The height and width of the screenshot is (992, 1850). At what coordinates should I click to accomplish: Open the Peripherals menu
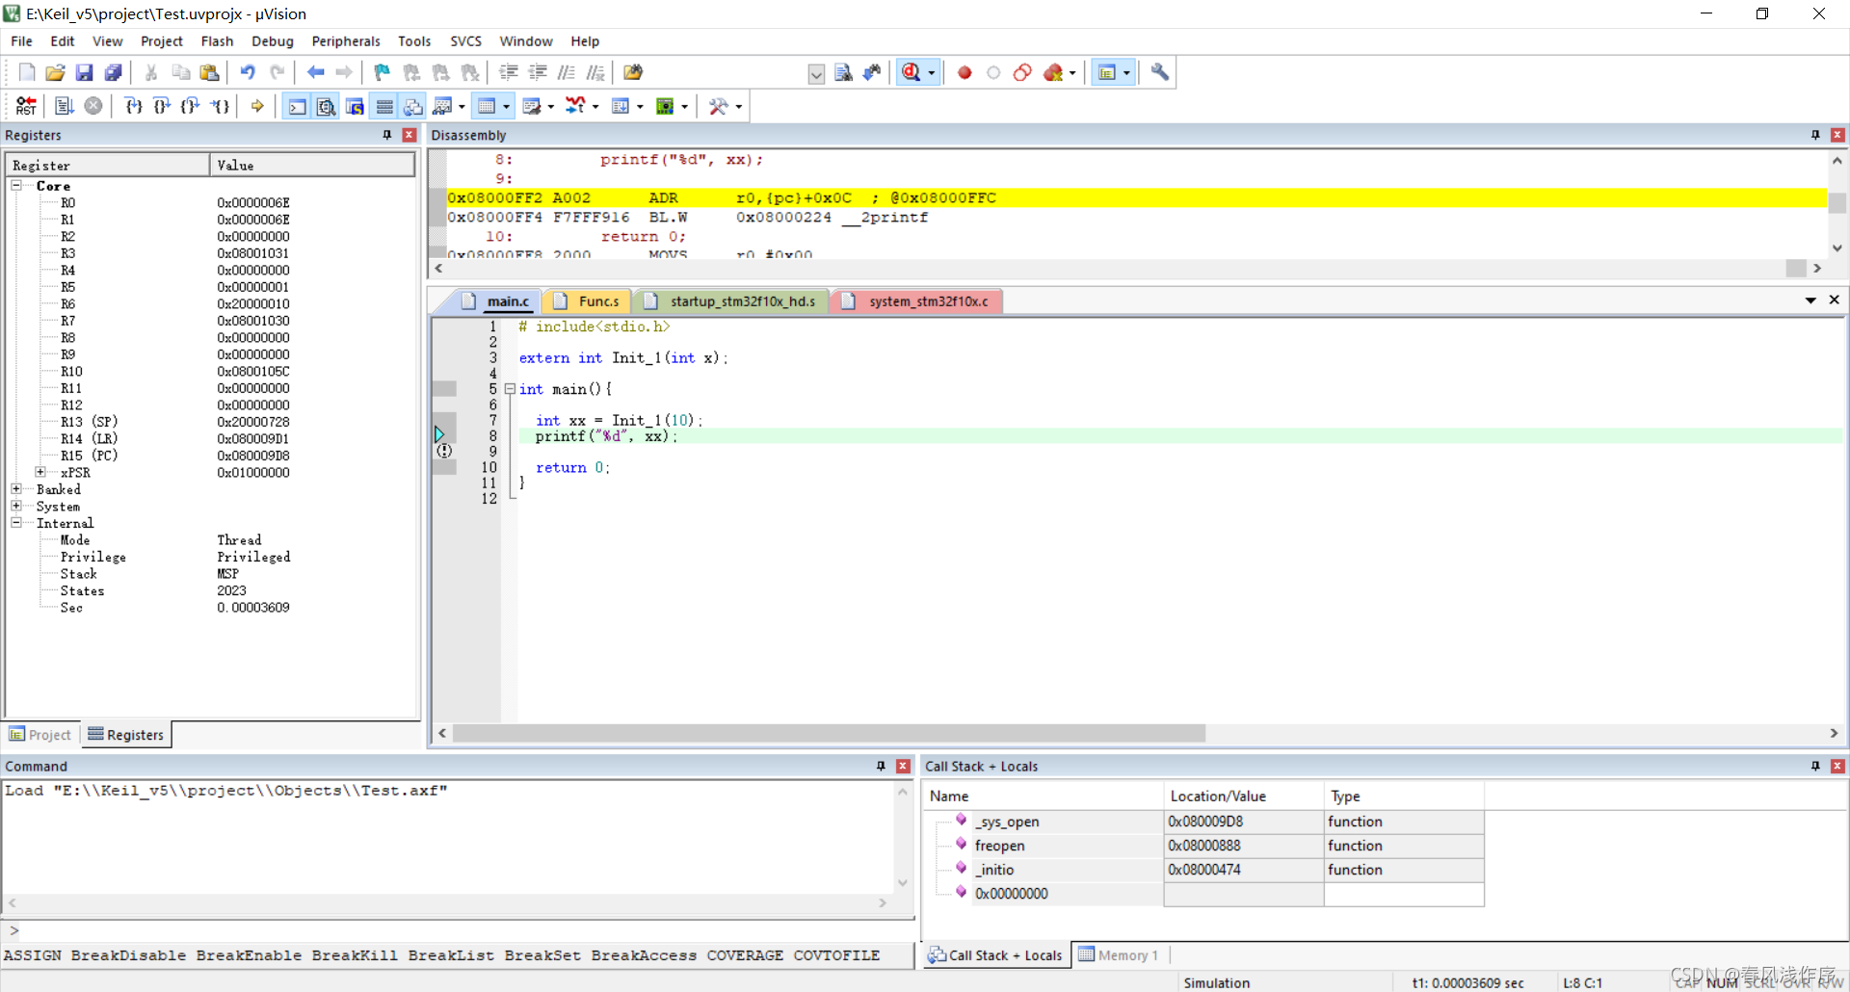(x=346, y=41)
